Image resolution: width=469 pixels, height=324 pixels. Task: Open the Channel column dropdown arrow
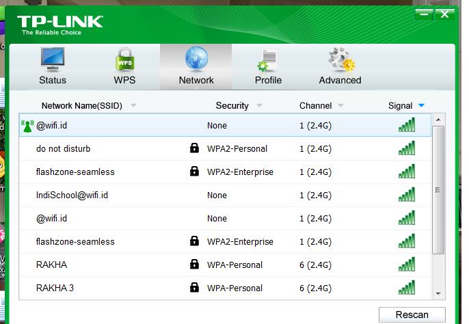point(340,106)
